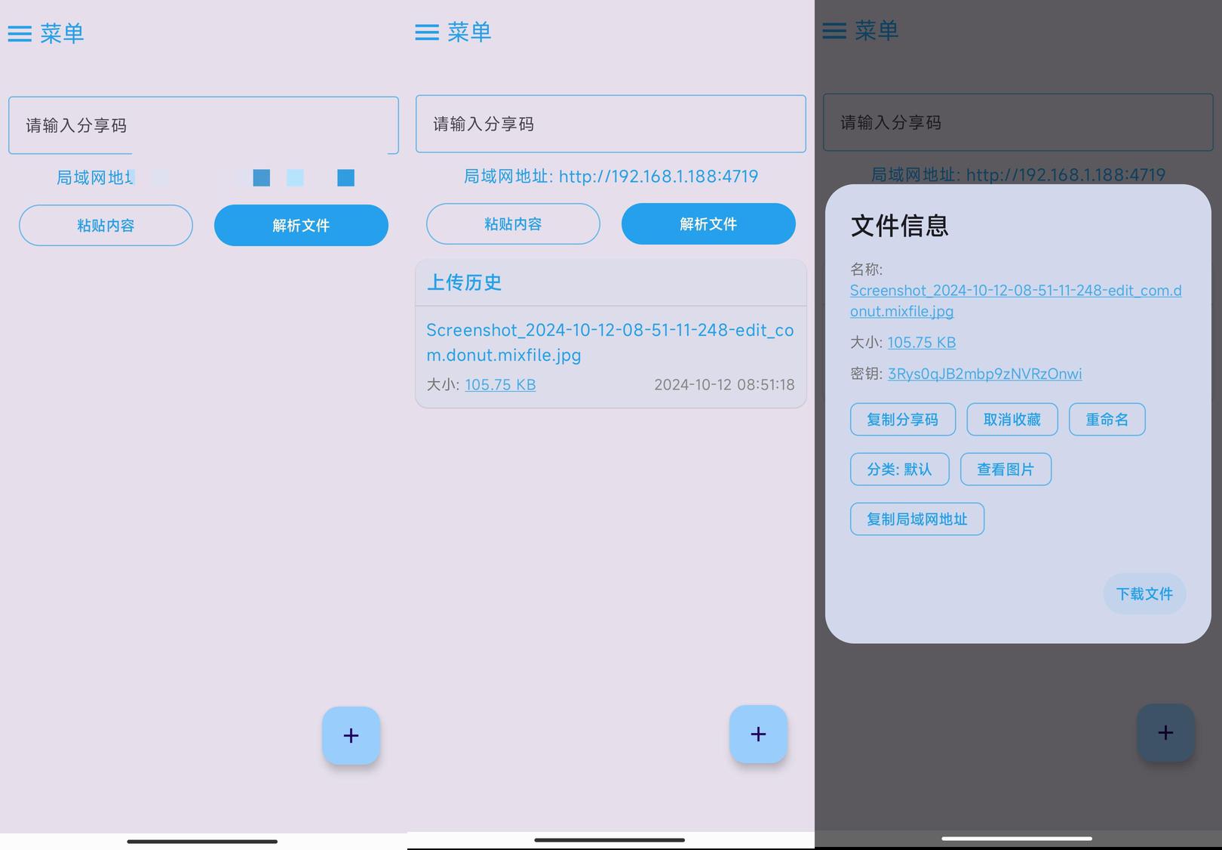Tap dimmed hamburger icon behind the 文件信息 dialog

pos(834,30)
